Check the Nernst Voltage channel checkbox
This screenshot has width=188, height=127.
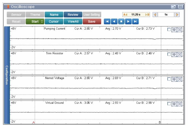click(x=169, y=79)
